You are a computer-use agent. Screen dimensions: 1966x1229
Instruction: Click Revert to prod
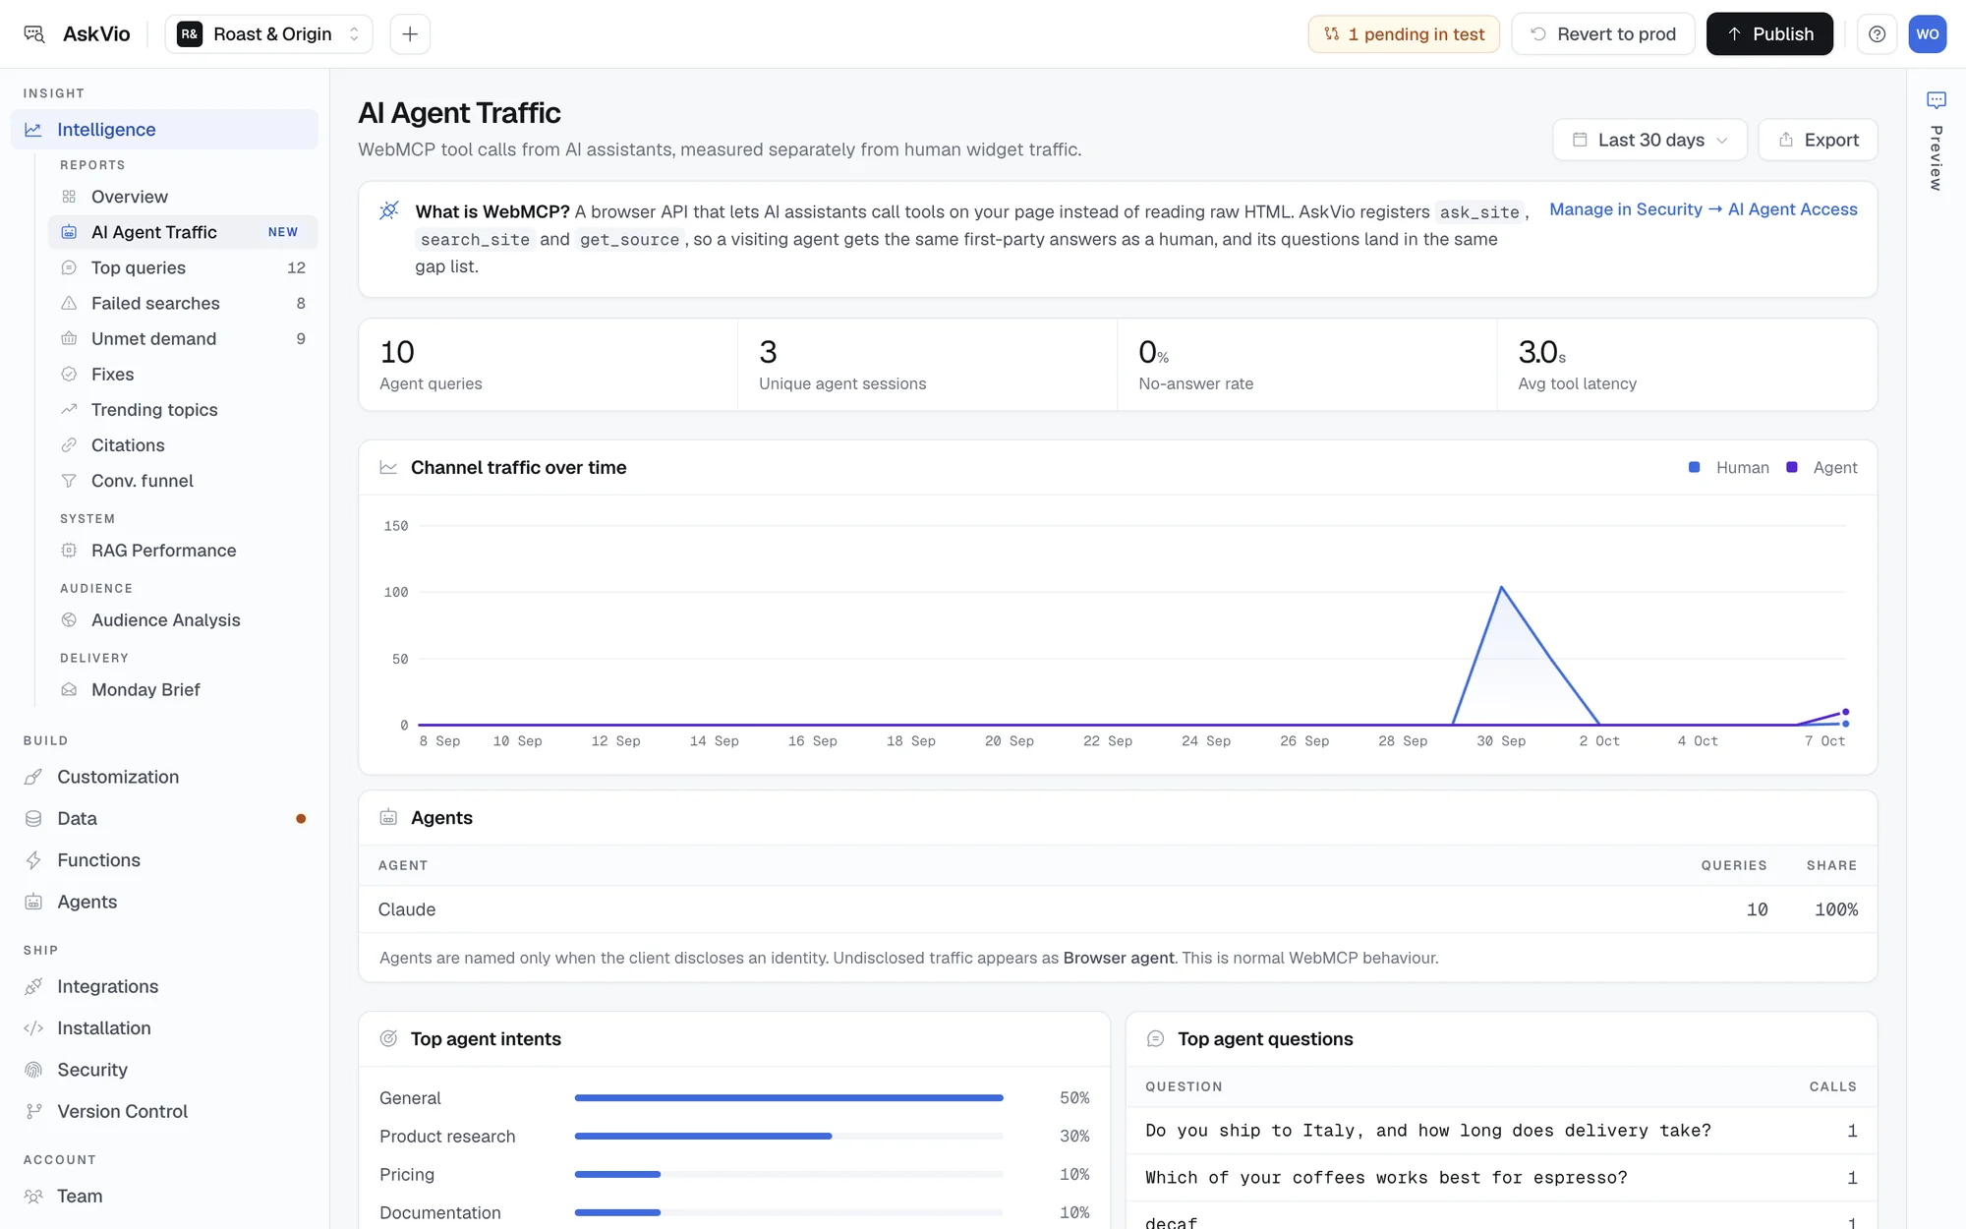(1602, 34)
